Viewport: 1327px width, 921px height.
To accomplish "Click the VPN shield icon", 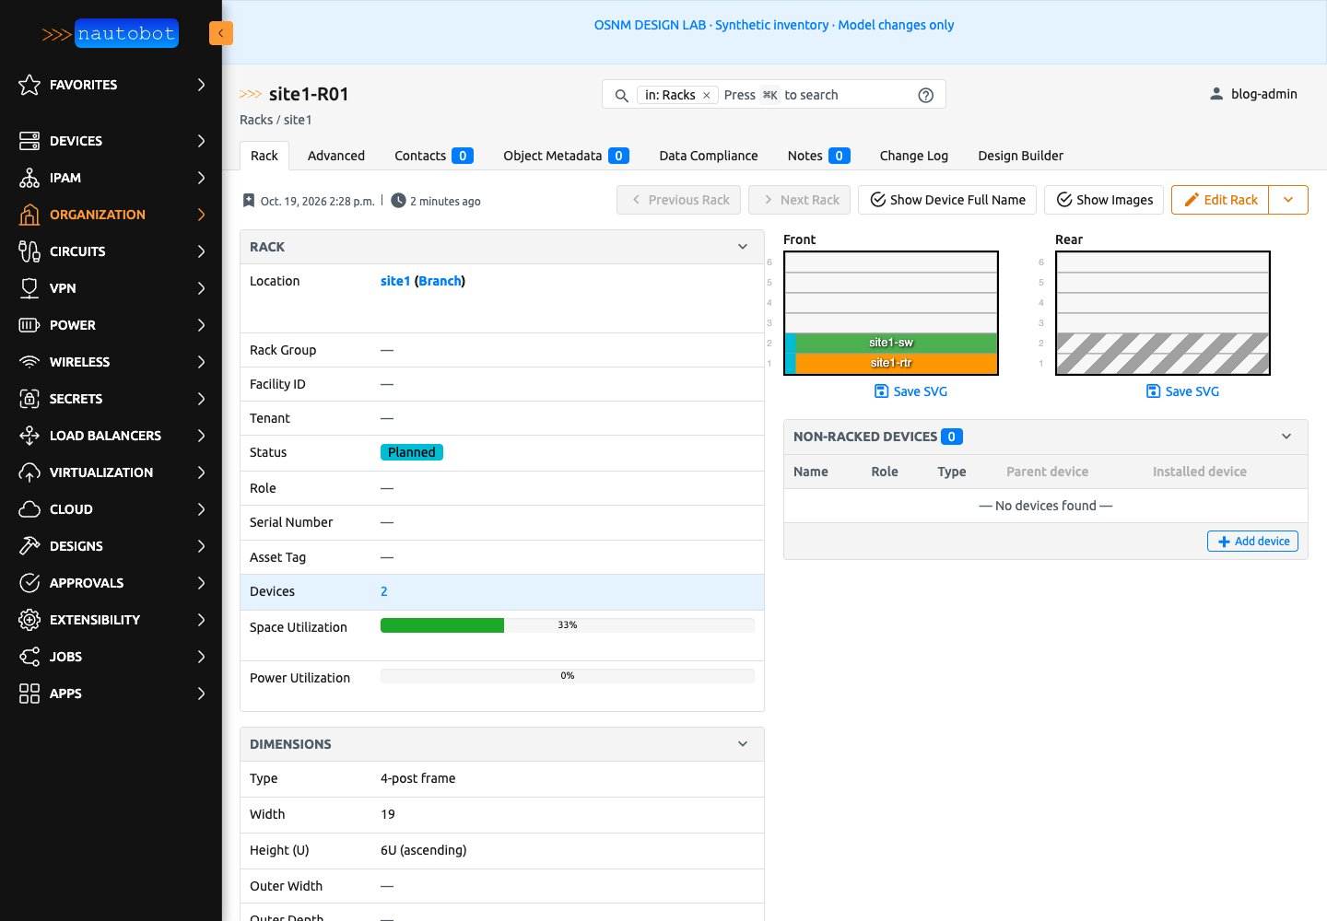I will (x=29, y=288).
